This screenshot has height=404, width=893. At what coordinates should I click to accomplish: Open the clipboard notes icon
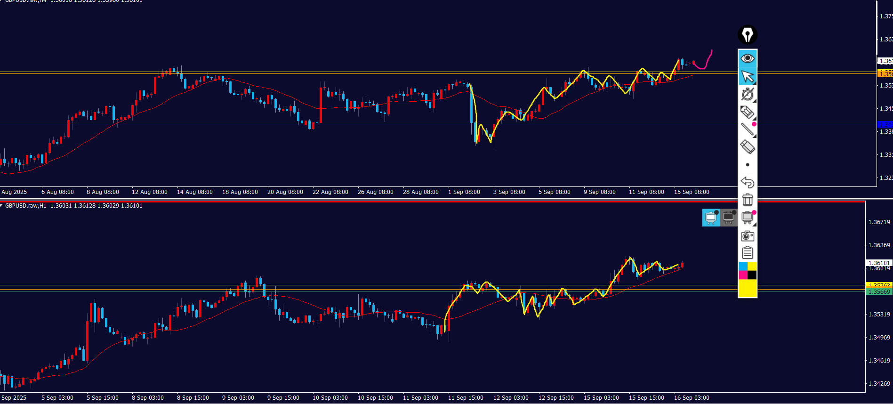[x=747, y=253]
